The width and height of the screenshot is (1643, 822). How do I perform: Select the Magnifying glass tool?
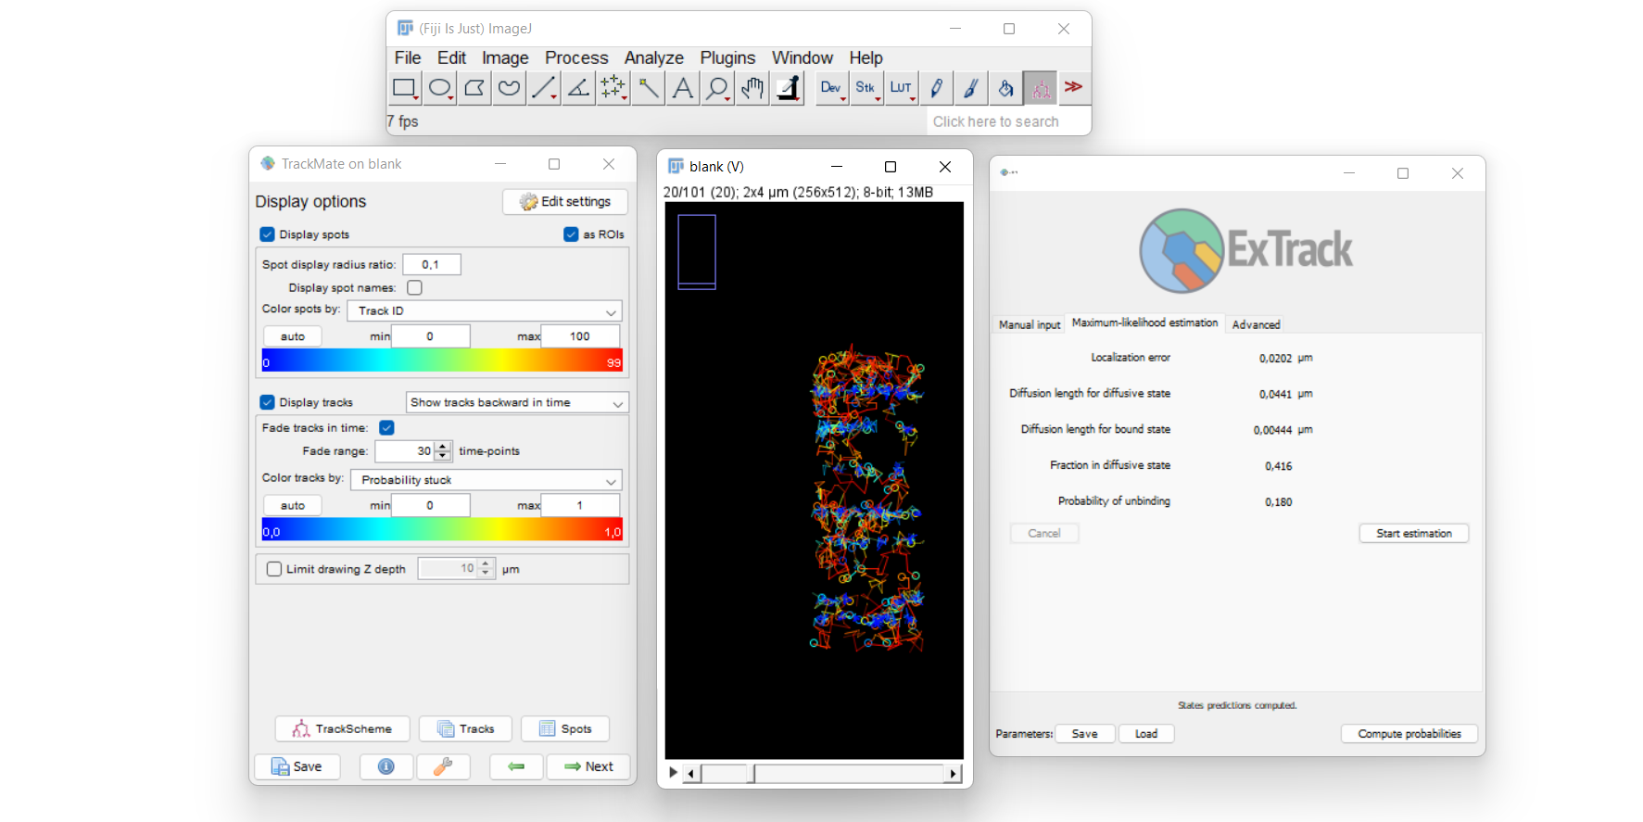coord(717,88)
